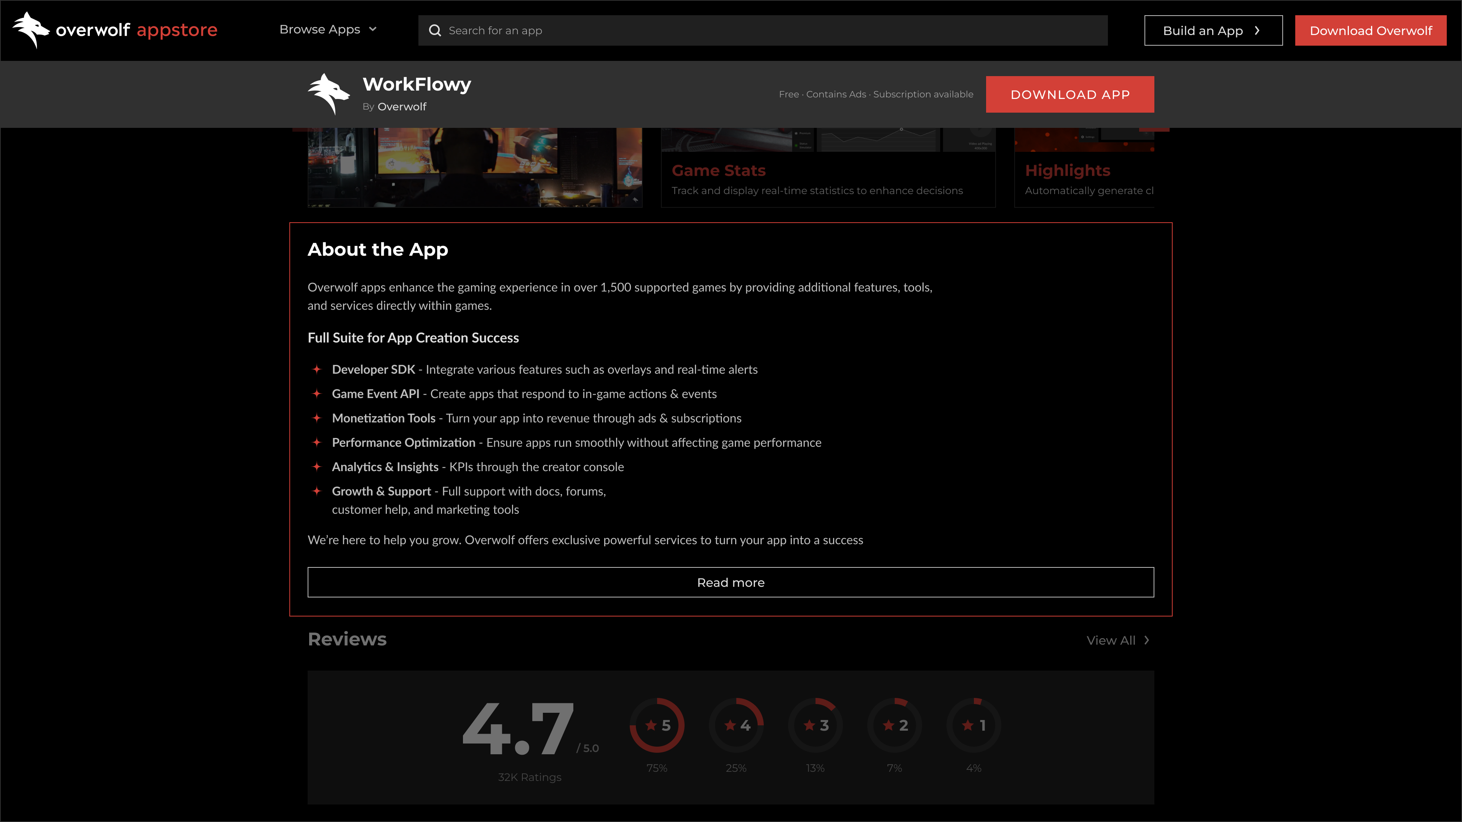Click the 2-star rating circle

point(894,725)
